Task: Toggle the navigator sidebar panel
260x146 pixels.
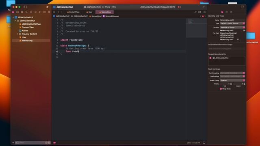Action: (25, 7)
